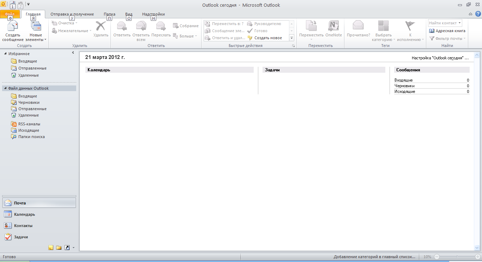
Task: Click zoom out minus button
Action: (x=437, y=257)
